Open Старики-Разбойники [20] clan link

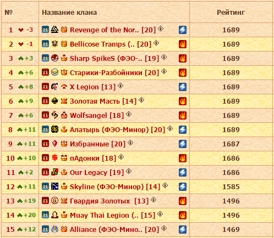[114, 73]
